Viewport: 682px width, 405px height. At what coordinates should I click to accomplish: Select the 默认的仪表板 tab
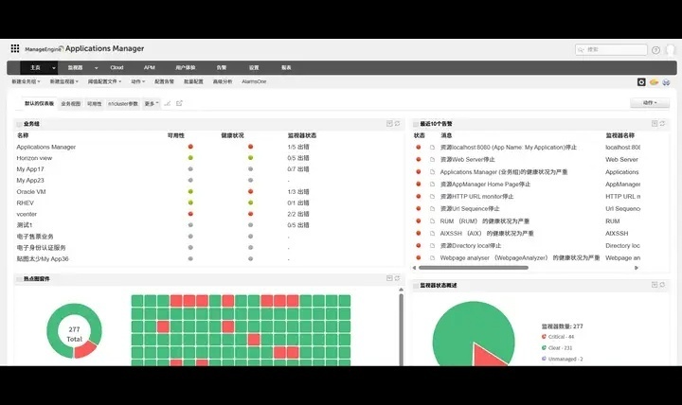(x=39, y=103)
